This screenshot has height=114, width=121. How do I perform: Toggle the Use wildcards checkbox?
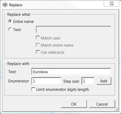pos(38,52)
